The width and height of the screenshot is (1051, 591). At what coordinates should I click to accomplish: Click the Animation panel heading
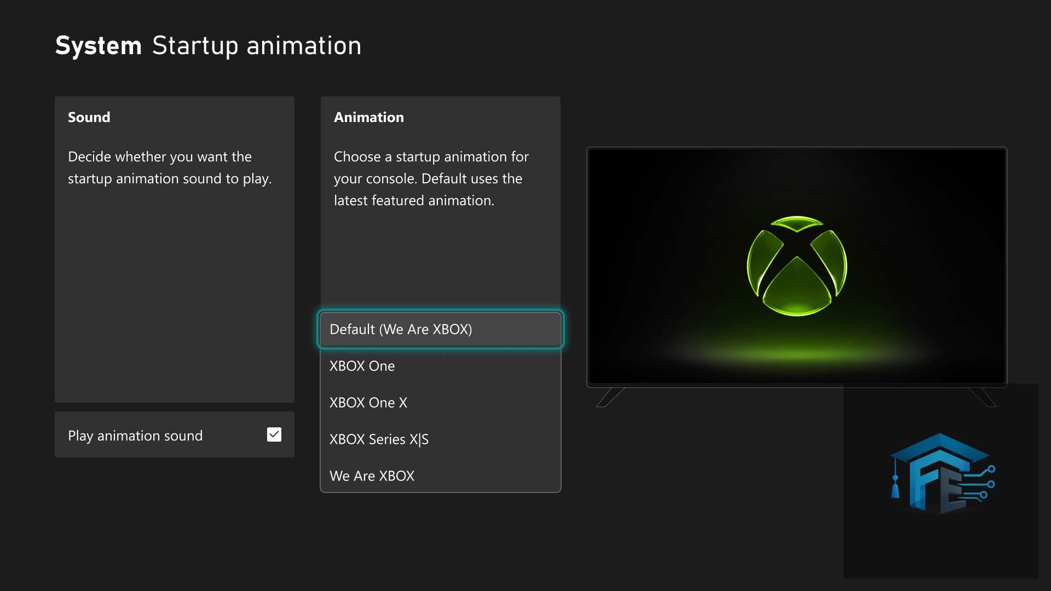tap(369, 117)
